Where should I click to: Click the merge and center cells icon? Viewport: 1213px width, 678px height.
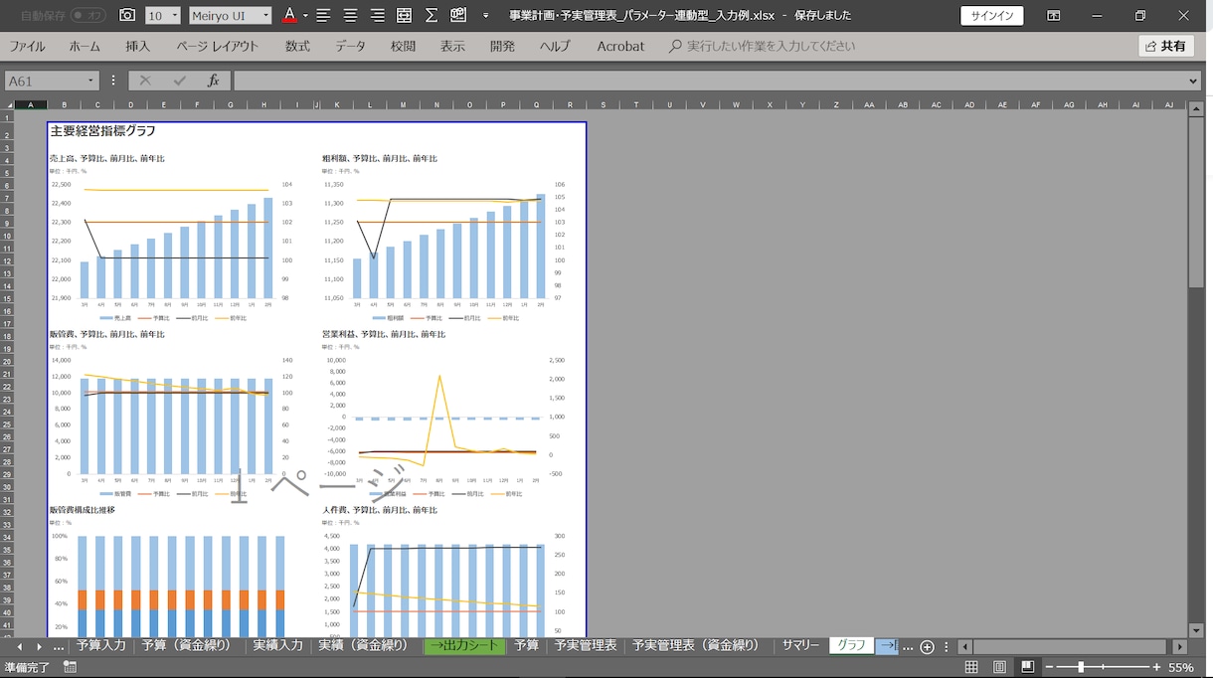tap(404, 15)
